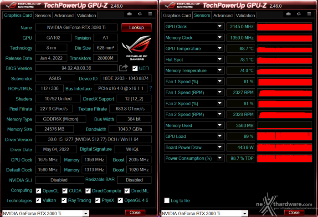Click the GPU Temperature value 68.7 °C
The image size is (318, 217).
pyautogui.click(x=240, y=49)
